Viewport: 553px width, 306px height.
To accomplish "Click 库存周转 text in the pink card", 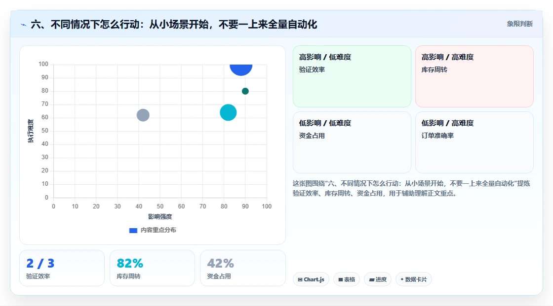I will [434, 69].
